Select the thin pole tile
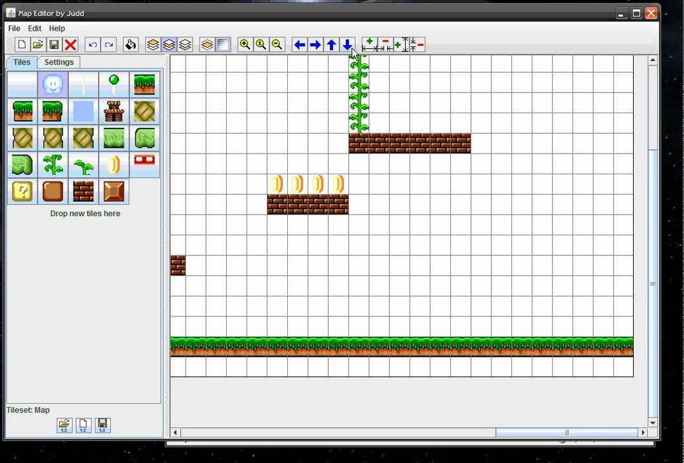This screenshot has width=684, height=463. coord(83,84)
